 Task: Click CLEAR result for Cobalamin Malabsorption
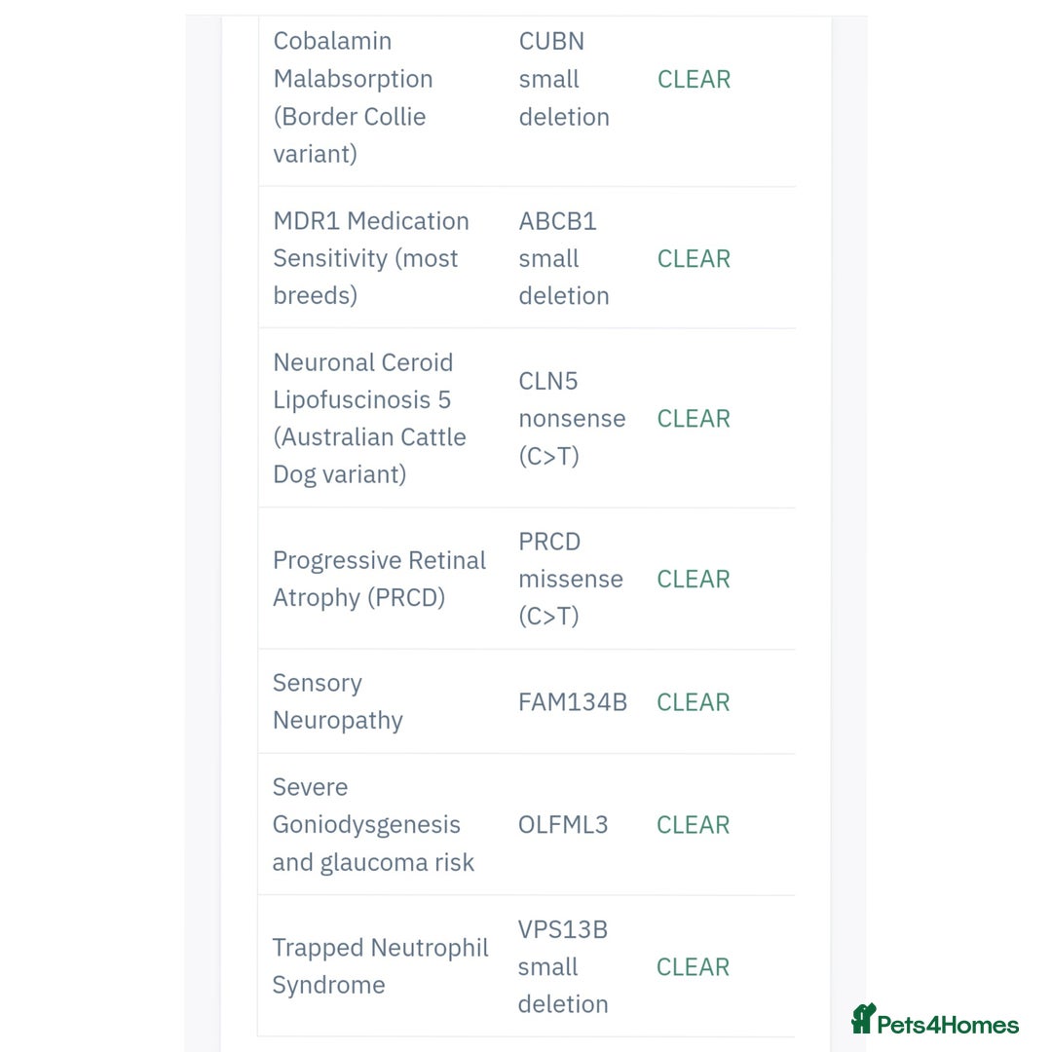pyautogui.click(x=694, y=80)
